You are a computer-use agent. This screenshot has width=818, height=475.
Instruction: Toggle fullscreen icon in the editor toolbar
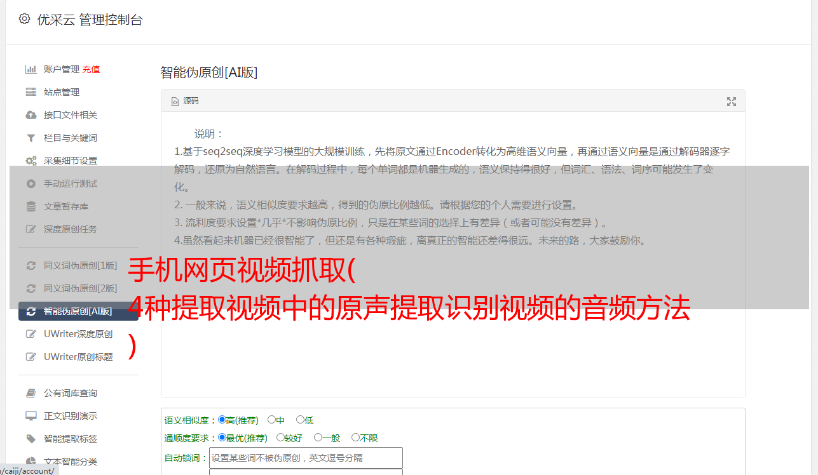pyautogui.click(x=732, y=102)
